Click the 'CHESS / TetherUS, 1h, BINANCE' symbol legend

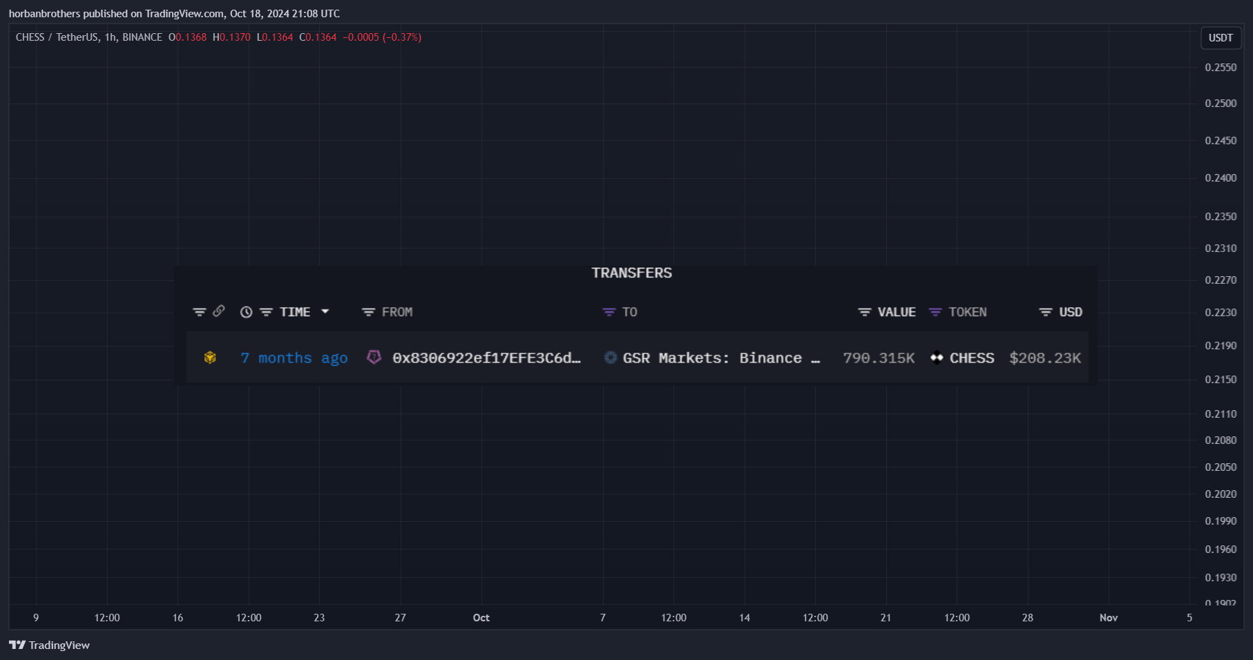[89, 37]
